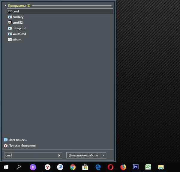This screenshot has width=180, height=172.
Task: Open Excel from the taskbar
Action: (148, 167)
